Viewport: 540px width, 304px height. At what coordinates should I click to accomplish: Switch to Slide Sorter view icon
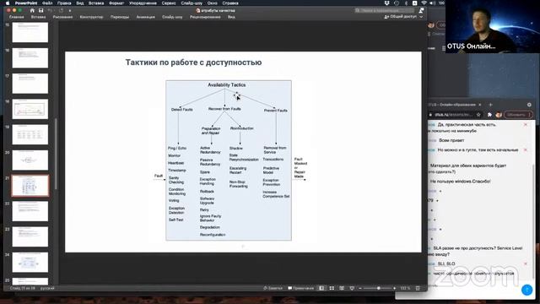332,288
